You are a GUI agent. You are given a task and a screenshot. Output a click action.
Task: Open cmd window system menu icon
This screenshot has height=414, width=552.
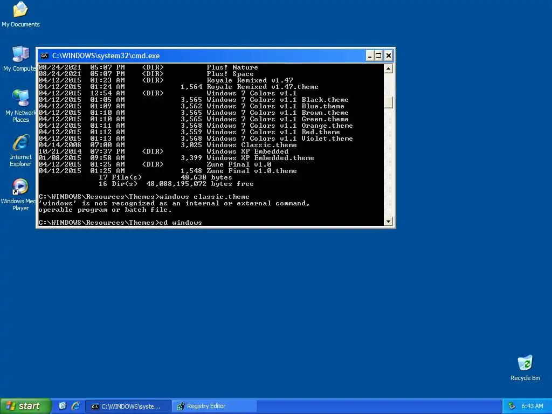pyautogui.click(x=44, y=56)
